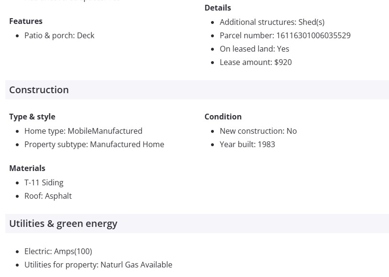Click the Roof: Asphalt item
The width and height of the screenshot is (389, 277).
click(48, 196)
